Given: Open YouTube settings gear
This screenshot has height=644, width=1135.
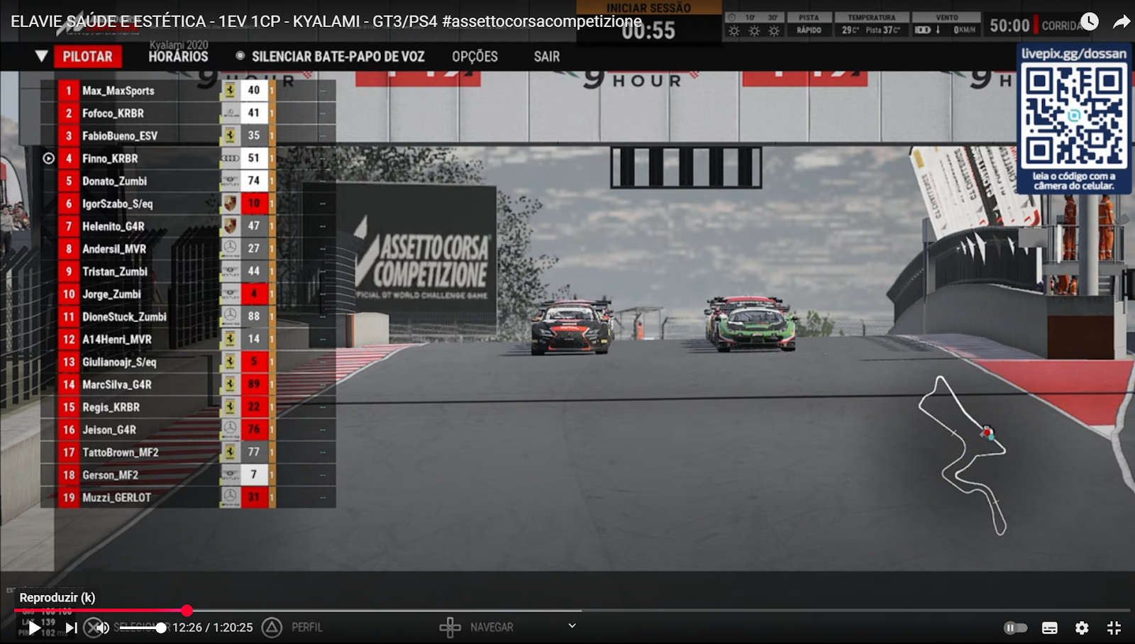Looking at the screenshot, I should pos(1082,628).
